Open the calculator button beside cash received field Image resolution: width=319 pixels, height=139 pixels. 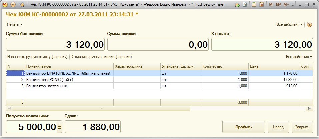coord(59,127)
